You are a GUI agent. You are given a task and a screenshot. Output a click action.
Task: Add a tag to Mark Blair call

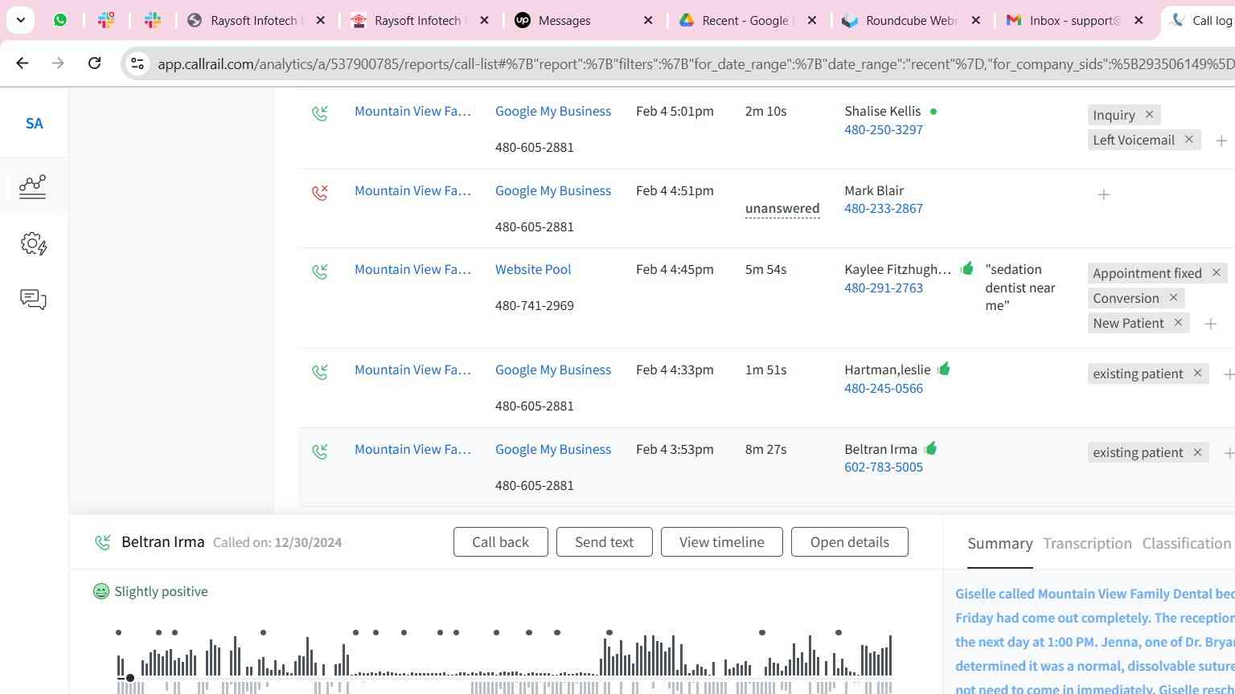[x=1104, y=194]
